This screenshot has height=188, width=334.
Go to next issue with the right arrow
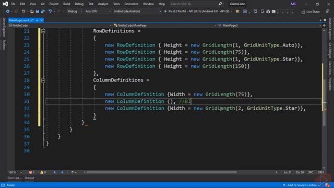click(62, 172)
